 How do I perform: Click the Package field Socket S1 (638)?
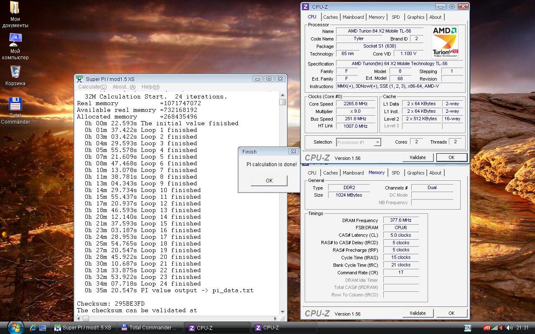click(380, 46)
